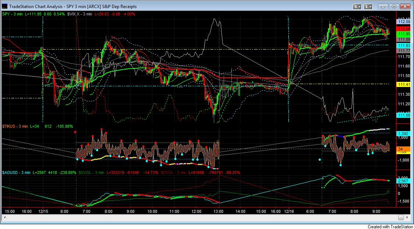The width and height of the screenshot is (414, 229).
Task: Click the green 111.95 last price marker
Action: tap(403, 34)
